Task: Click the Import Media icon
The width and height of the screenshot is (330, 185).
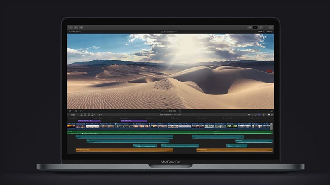Action: 70,28
